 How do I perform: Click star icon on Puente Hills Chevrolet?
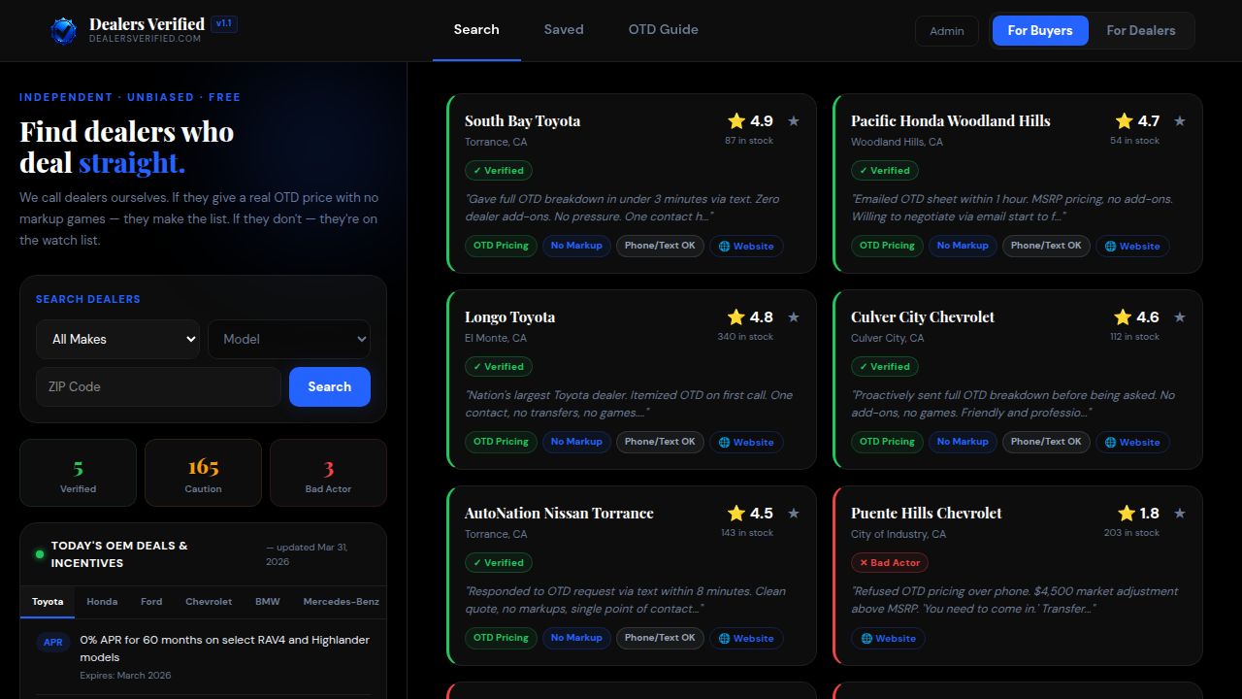(1180, 514)
